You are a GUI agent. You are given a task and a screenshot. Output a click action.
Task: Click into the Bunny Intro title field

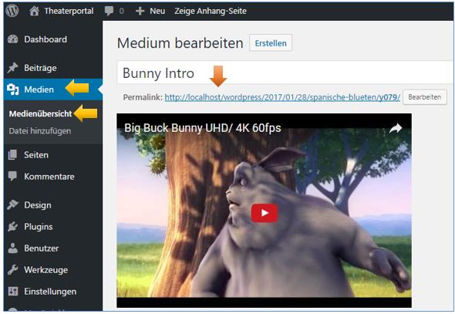286,73
